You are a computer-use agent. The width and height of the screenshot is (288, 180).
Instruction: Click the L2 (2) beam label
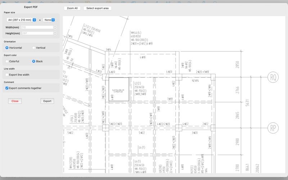pyautogui.click(x=138, y=84)
